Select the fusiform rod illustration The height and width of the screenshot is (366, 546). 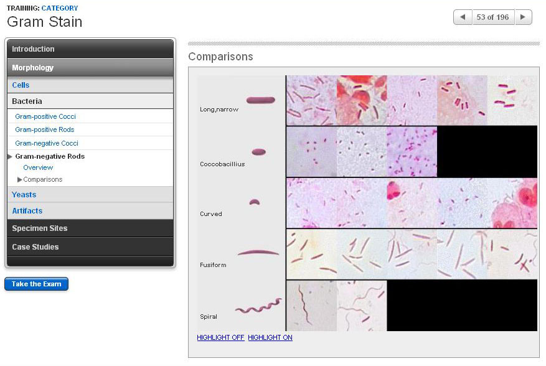(x=258, y=253)
